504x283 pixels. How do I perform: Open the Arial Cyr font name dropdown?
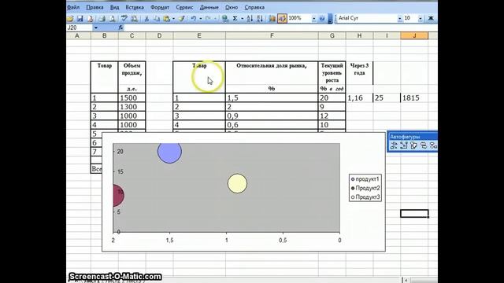[399, 19]
